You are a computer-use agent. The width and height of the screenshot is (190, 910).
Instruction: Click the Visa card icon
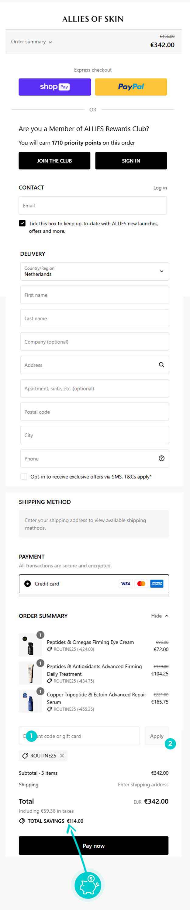(x=126, y=584)
